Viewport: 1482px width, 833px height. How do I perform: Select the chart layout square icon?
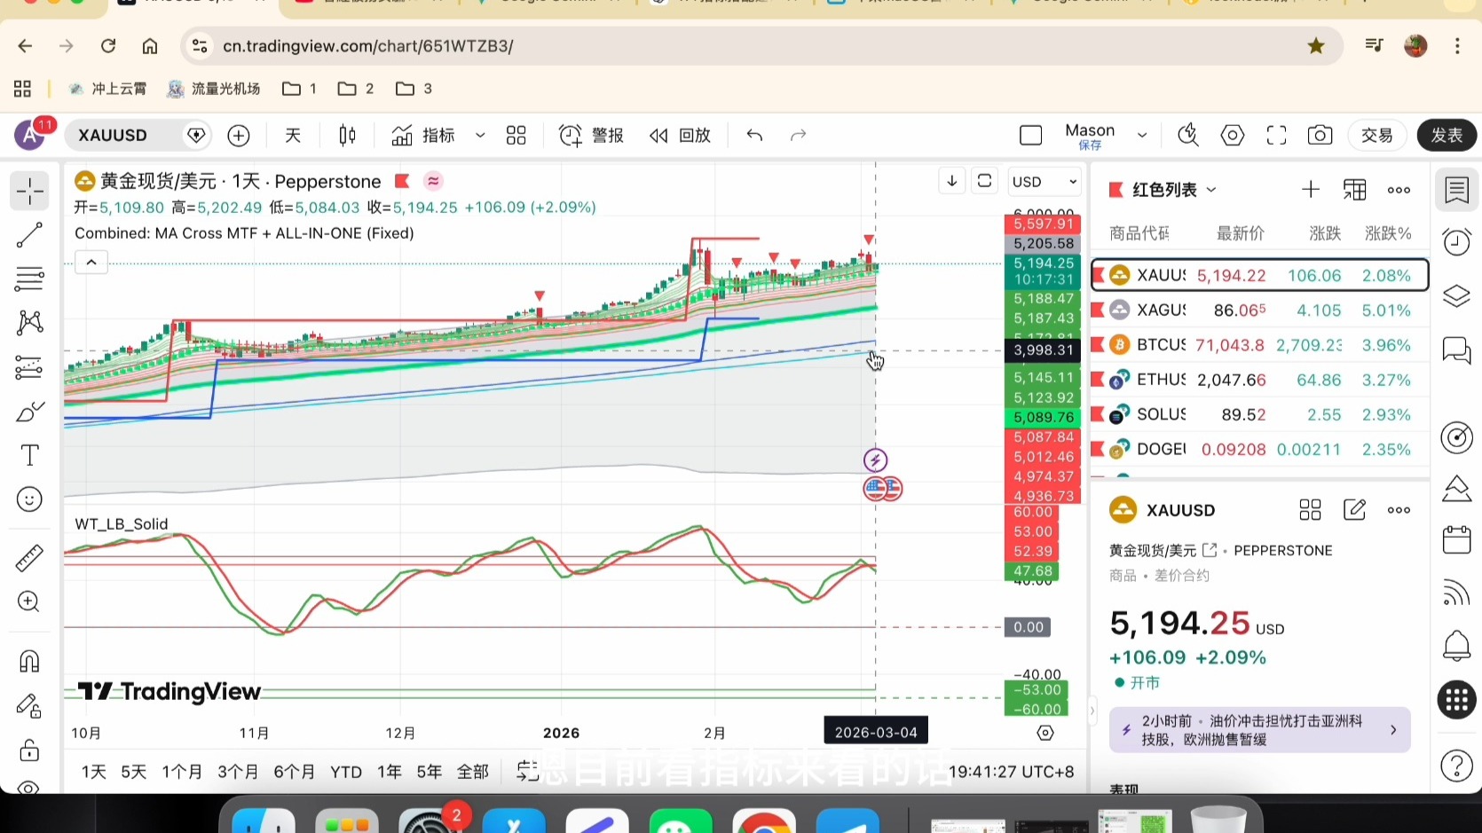[x=1030, y=136]
